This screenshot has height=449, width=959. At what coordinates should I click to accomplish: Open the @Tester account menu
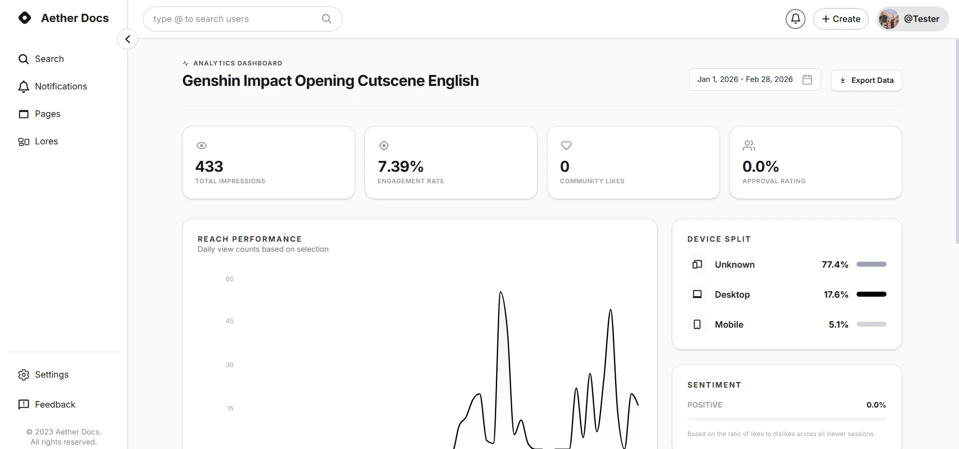[913, 19]
